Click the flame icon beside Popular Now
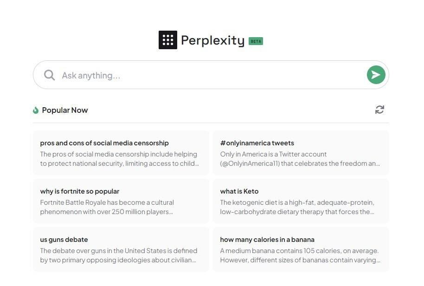The width and height of the screenshot is (424, 286). pos(36,110)
